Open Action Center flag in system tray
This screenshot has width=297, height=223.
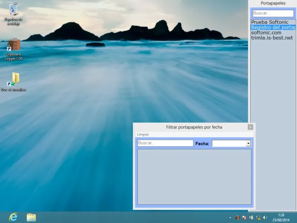click(244, 217)
